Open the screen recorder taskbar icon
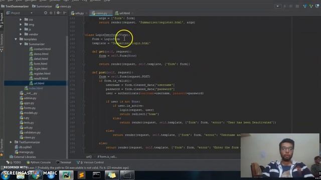The image size is (321, 180). [127, 175]
